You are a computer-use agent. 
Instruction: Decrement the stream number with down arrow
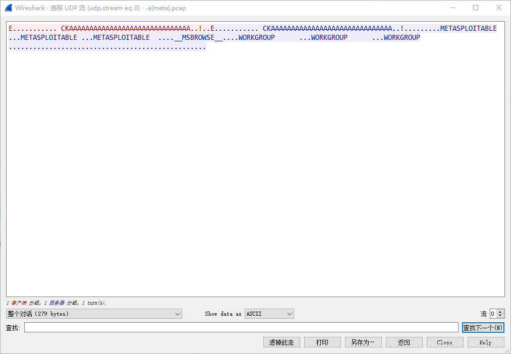click(x=499, y=316)
